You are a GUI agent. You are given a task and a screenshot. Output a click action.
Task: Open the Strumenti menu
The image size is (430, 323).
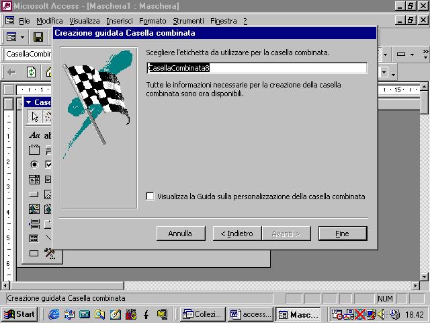point(188,21)
